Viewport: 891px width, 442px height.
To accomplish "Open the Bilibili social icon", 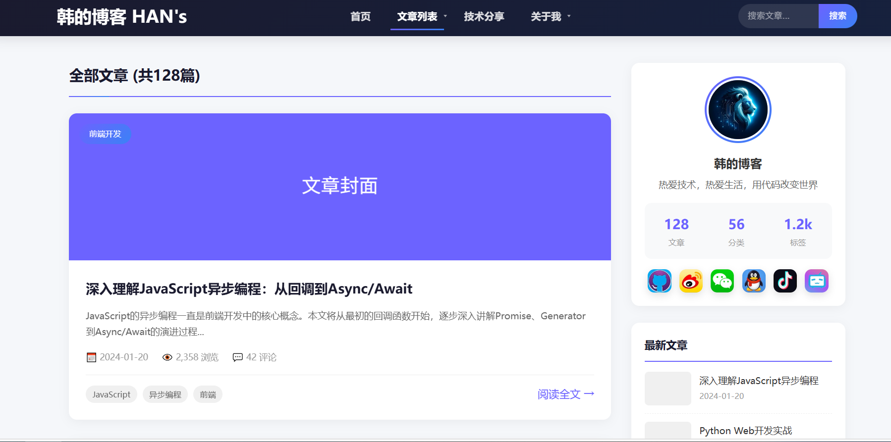I will click(817, 281).
